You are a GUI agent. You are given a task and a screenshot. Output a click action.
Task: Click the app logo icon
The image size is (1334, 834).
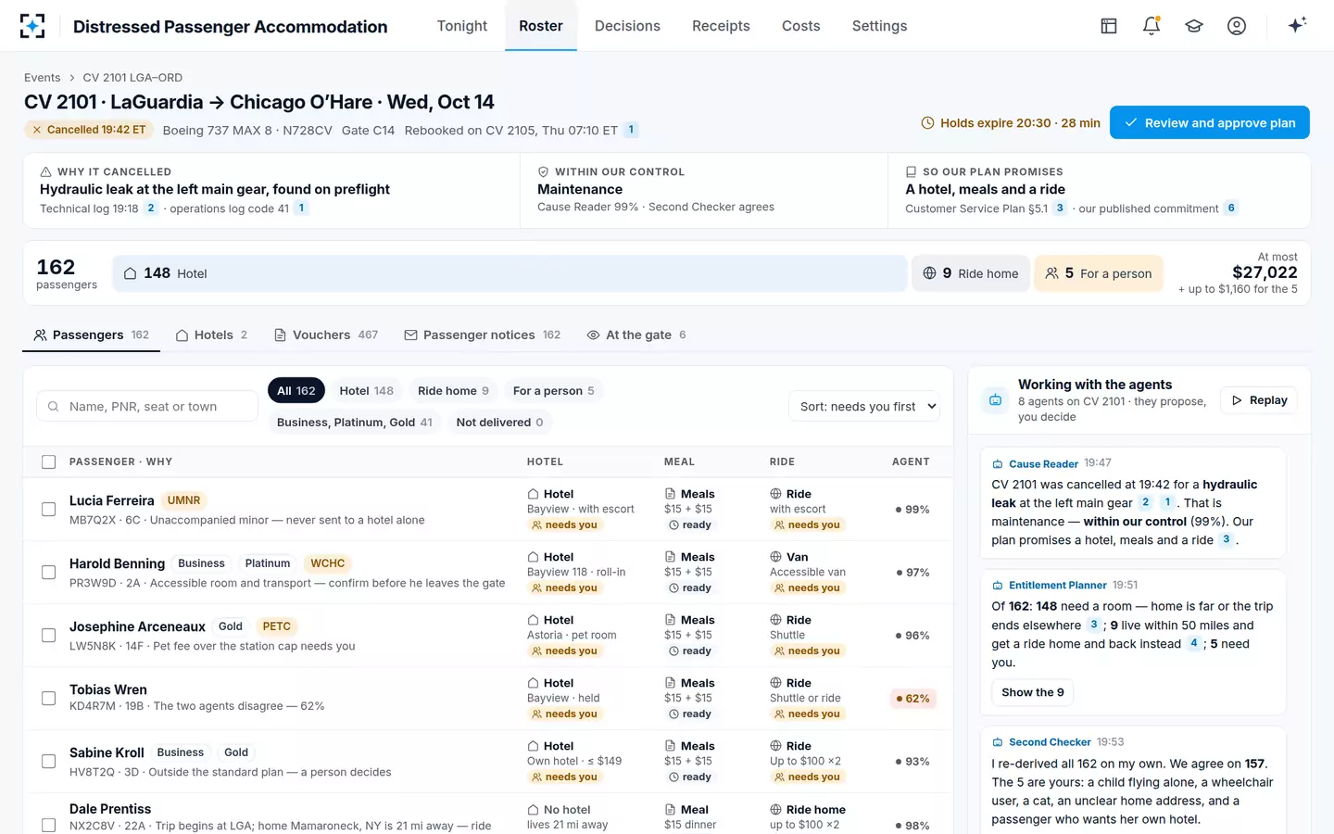(32, 26)
